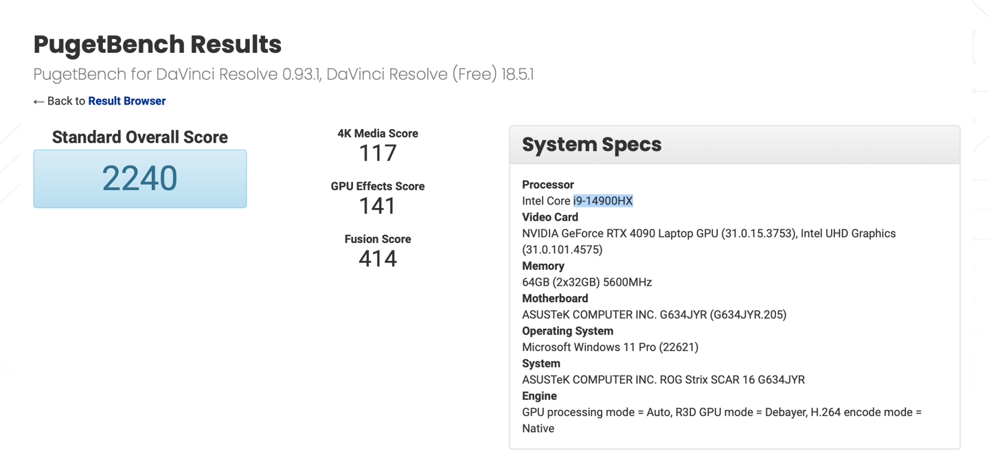The height and width of the screenshot is (456, 989).
Task: Click the System Specs panel header
Action: click(x=734, y=145)
